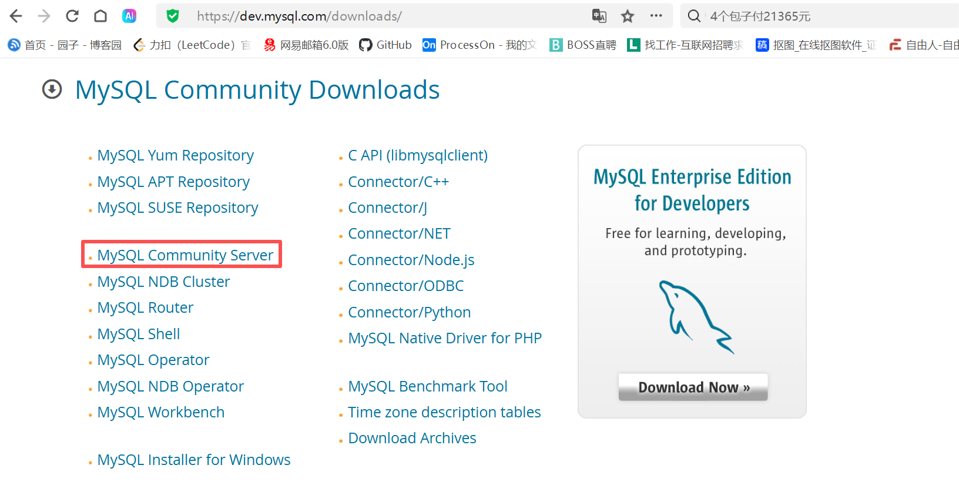Open the address bar more options
The width and height of the screenshot is (959, 485).
pyautogui.click(x=656, y=16)
